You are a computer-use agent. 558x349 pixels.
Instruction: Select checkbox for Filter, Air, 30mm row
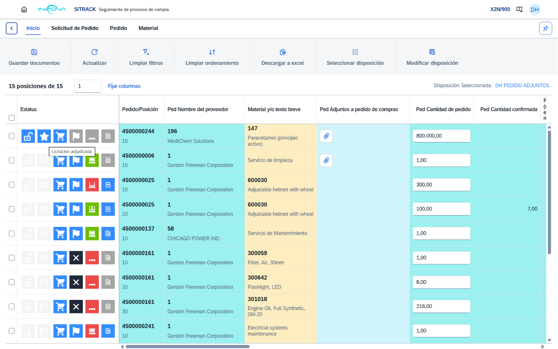[12, 258]
